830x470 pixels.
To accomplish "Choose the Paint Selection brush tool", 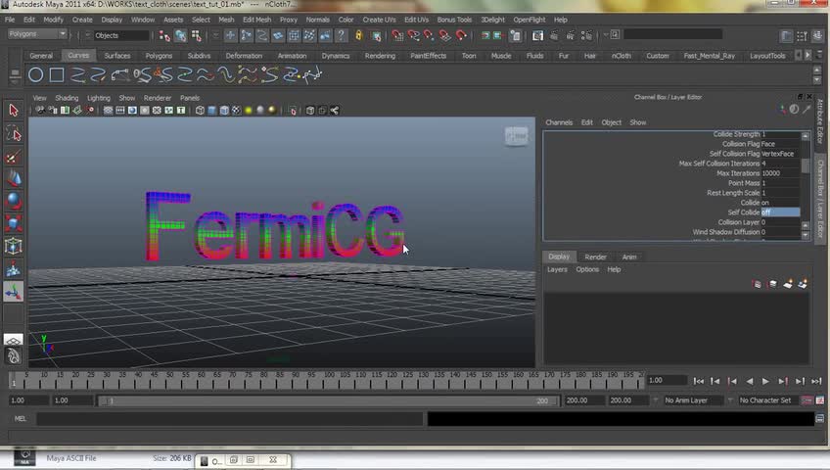I will [14, 157].
